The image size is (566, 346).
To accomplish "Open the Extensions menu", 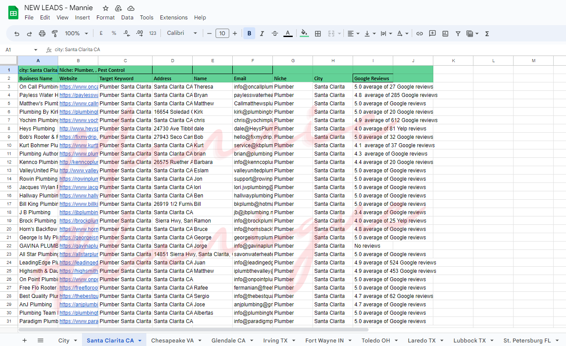I will (174, 18).
